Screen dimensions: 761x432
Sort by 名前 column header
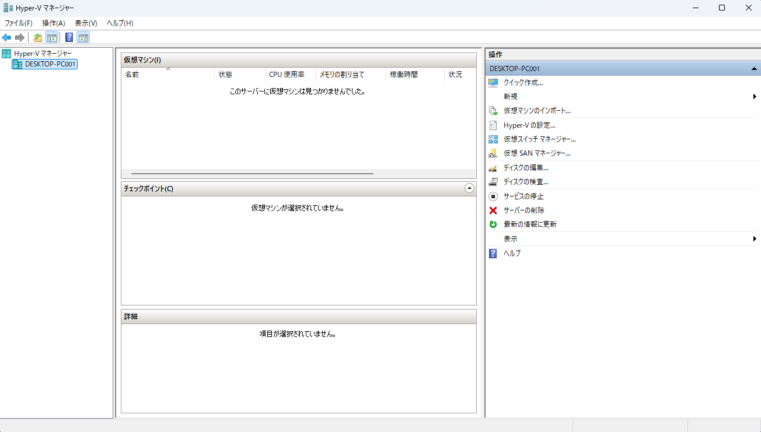[168, 75]
